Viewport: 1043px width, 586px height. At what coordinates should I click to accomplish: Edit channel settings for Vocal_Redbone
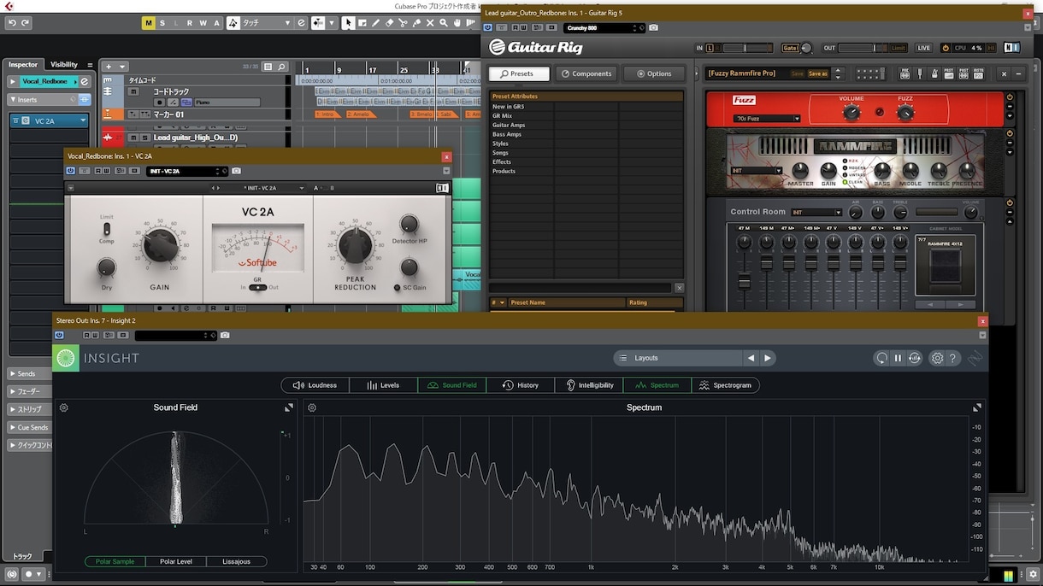[85, 81]
